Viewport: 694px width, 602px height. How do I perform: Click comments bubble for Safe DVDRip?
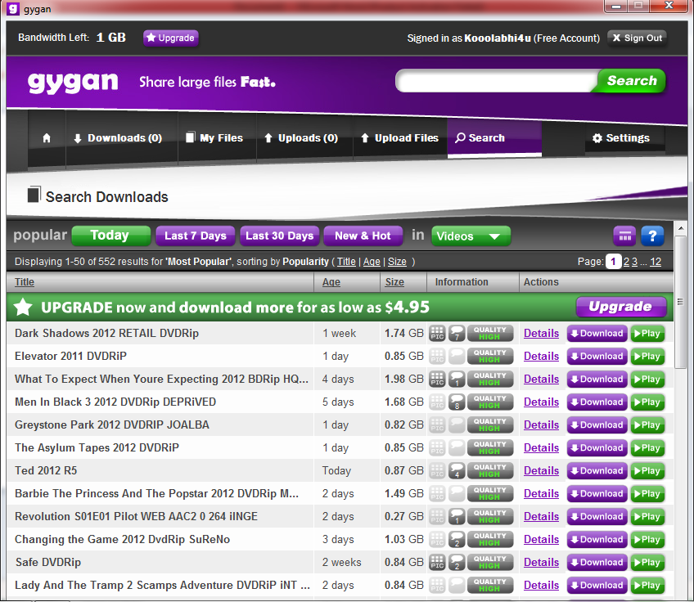(457, 562)
